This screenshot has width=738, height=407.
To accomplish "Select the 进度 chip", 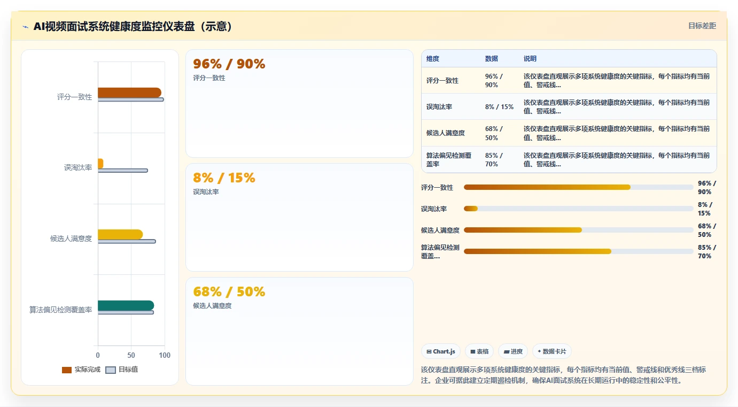I will (513, 351).
